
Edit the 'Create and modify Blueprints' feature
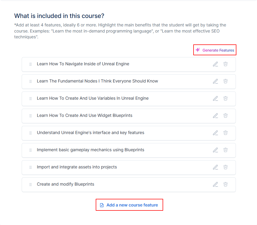point(215,185)
